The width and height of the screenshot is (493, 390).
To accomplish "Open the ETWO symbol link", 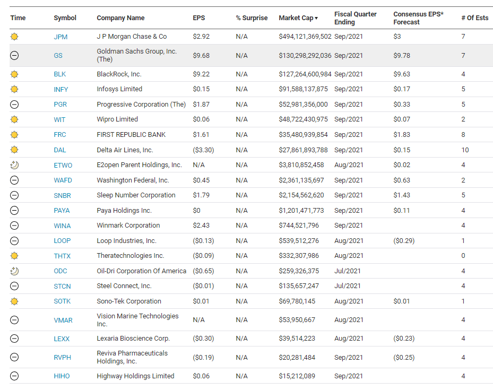I will click(63, 165).
